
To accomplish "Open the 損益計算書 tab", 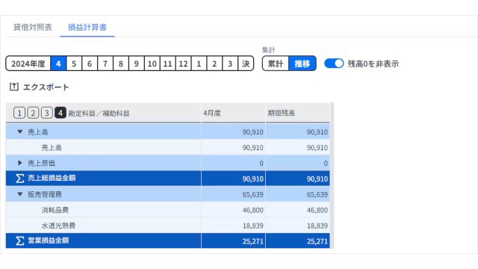I will click(87, 27).
